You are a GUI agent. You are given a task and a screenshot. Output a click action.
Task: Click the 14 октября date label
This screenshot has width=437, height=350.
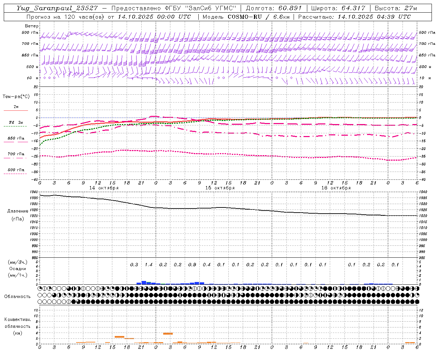[x=104, y=188]
